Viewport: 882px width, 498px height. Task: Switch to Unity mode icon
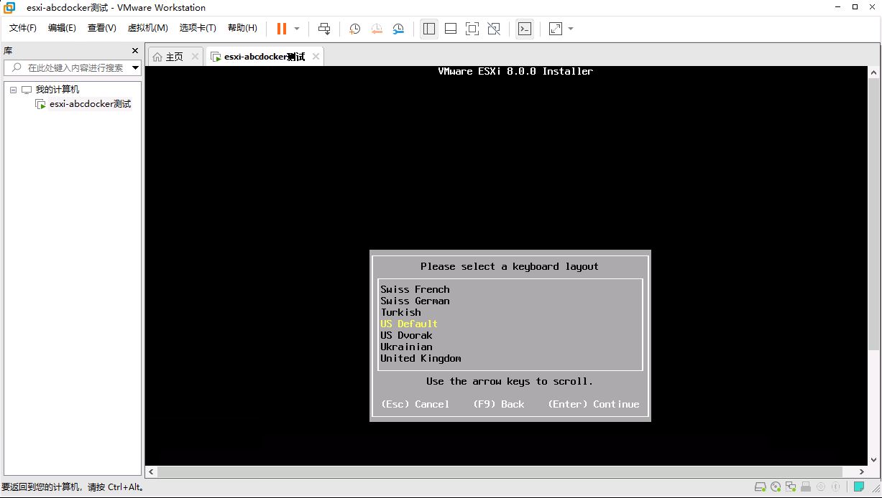tap(494, 29)
